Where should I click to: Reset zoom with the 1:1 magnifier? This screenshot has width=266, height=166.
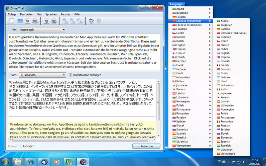pyautogui.click(x=80, y=21)
